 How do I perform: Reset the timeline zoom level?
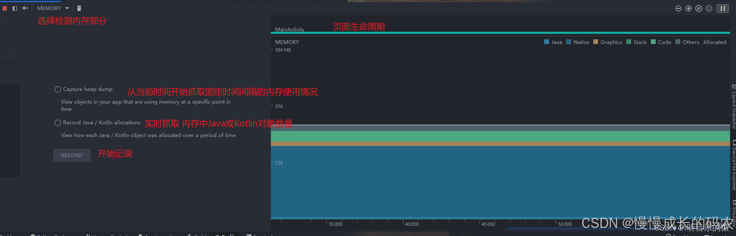tap(699, 8)
